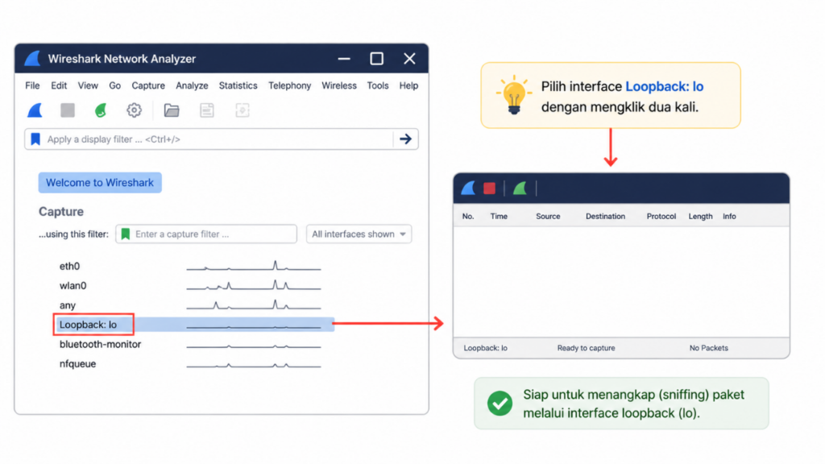Click the red stop button in capture window
Viewport: 825px width, 464px height.
coord(489,188)
